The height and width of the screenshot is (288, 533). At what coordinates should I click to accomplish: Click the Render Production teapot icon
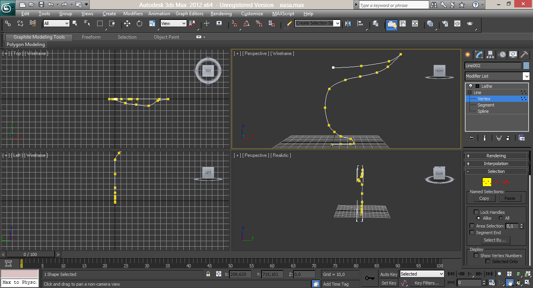[x=470, y=23]
